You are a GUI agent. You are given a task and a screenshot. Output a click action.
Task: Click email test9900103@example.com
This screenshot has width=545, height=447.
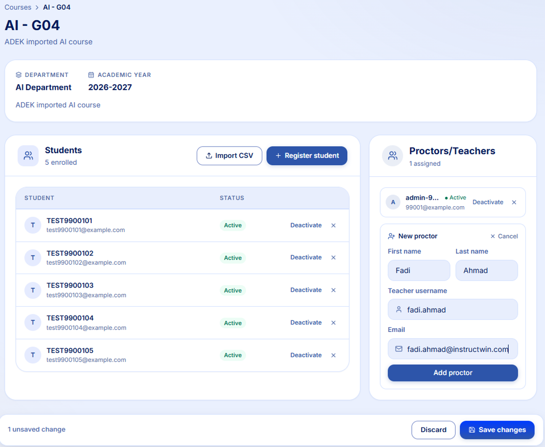[x=86, y=295]
